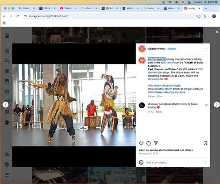Like the post with heart icon
This screenshot has height=184, width=220.
point(141,143)
